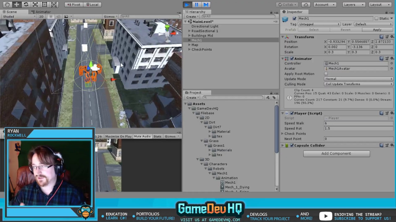Toggle 2D scene view mode

tap(41, 17)
